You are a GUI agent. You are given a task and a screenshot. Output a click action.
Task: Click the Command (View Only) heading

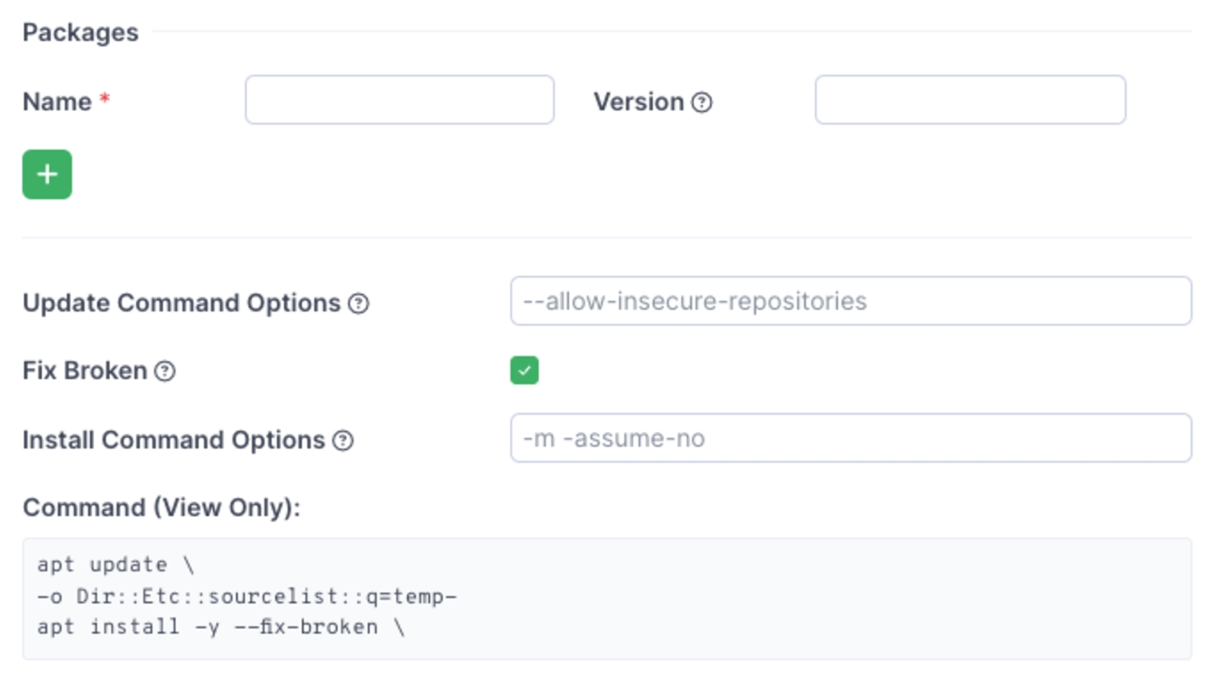[161, 507]
